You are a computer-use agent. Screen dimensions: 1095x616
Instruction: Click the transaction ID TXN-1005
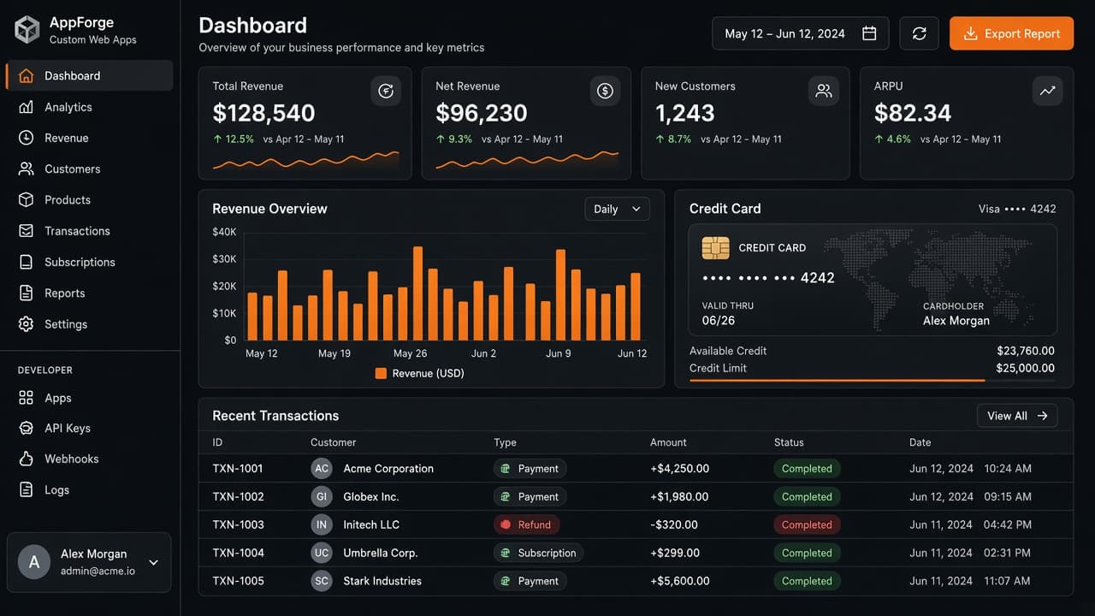click(238, 581)
